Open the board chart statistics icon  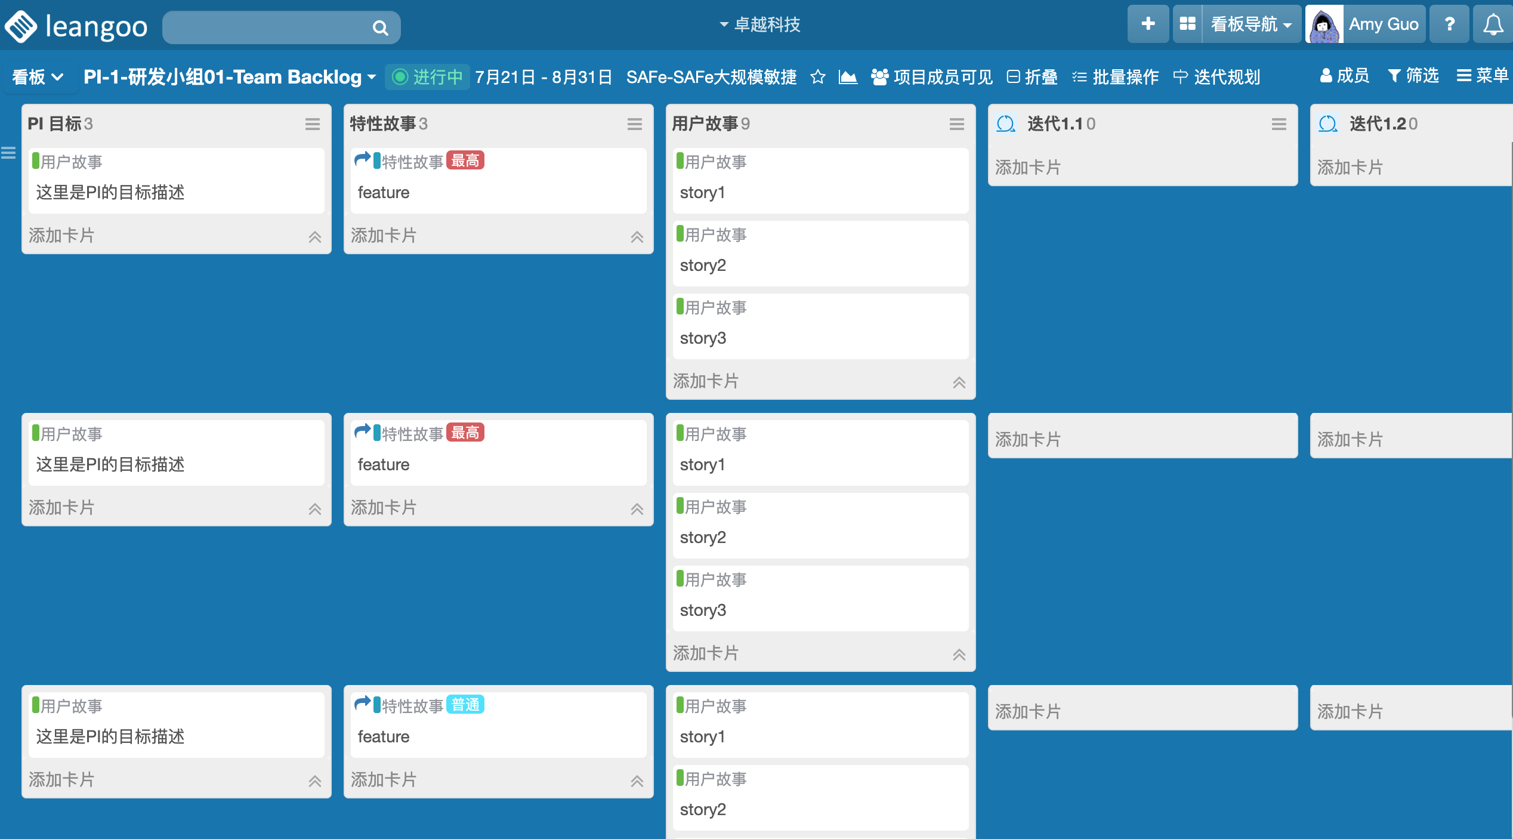tap(847, 77)
